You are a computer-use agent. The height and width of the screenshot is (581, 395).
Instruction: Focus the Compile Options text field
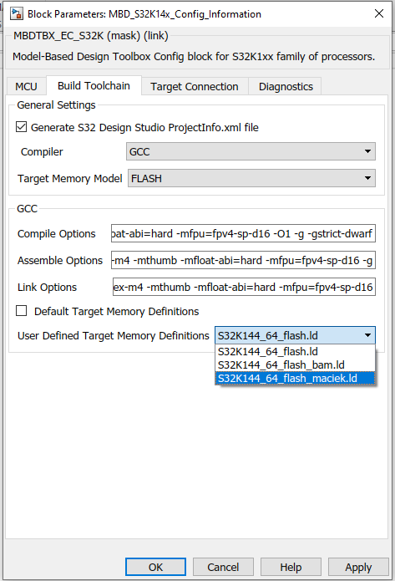pos(243,233)
